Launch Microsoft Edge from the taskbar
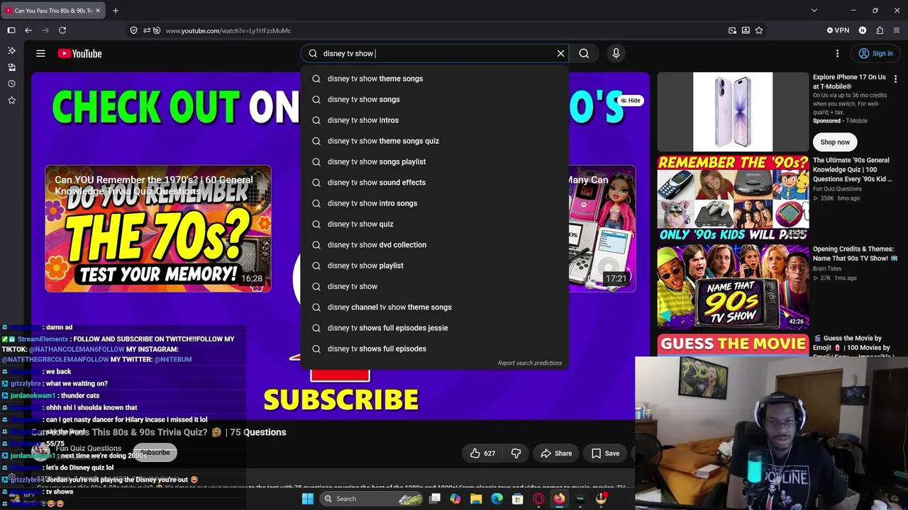908x510 pixels. tap(497, 499)
